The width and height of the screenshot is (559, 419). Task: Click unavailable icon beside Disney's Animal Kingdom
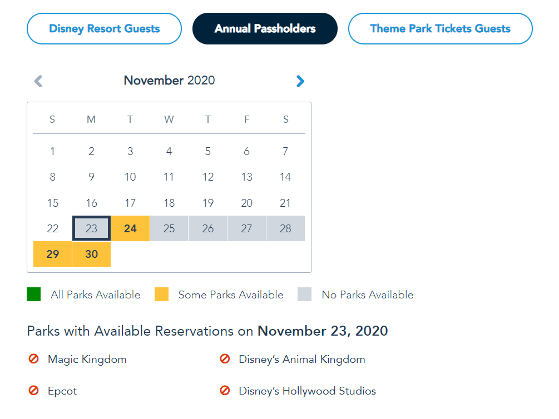pyautogui.click(x=225, y=359)
